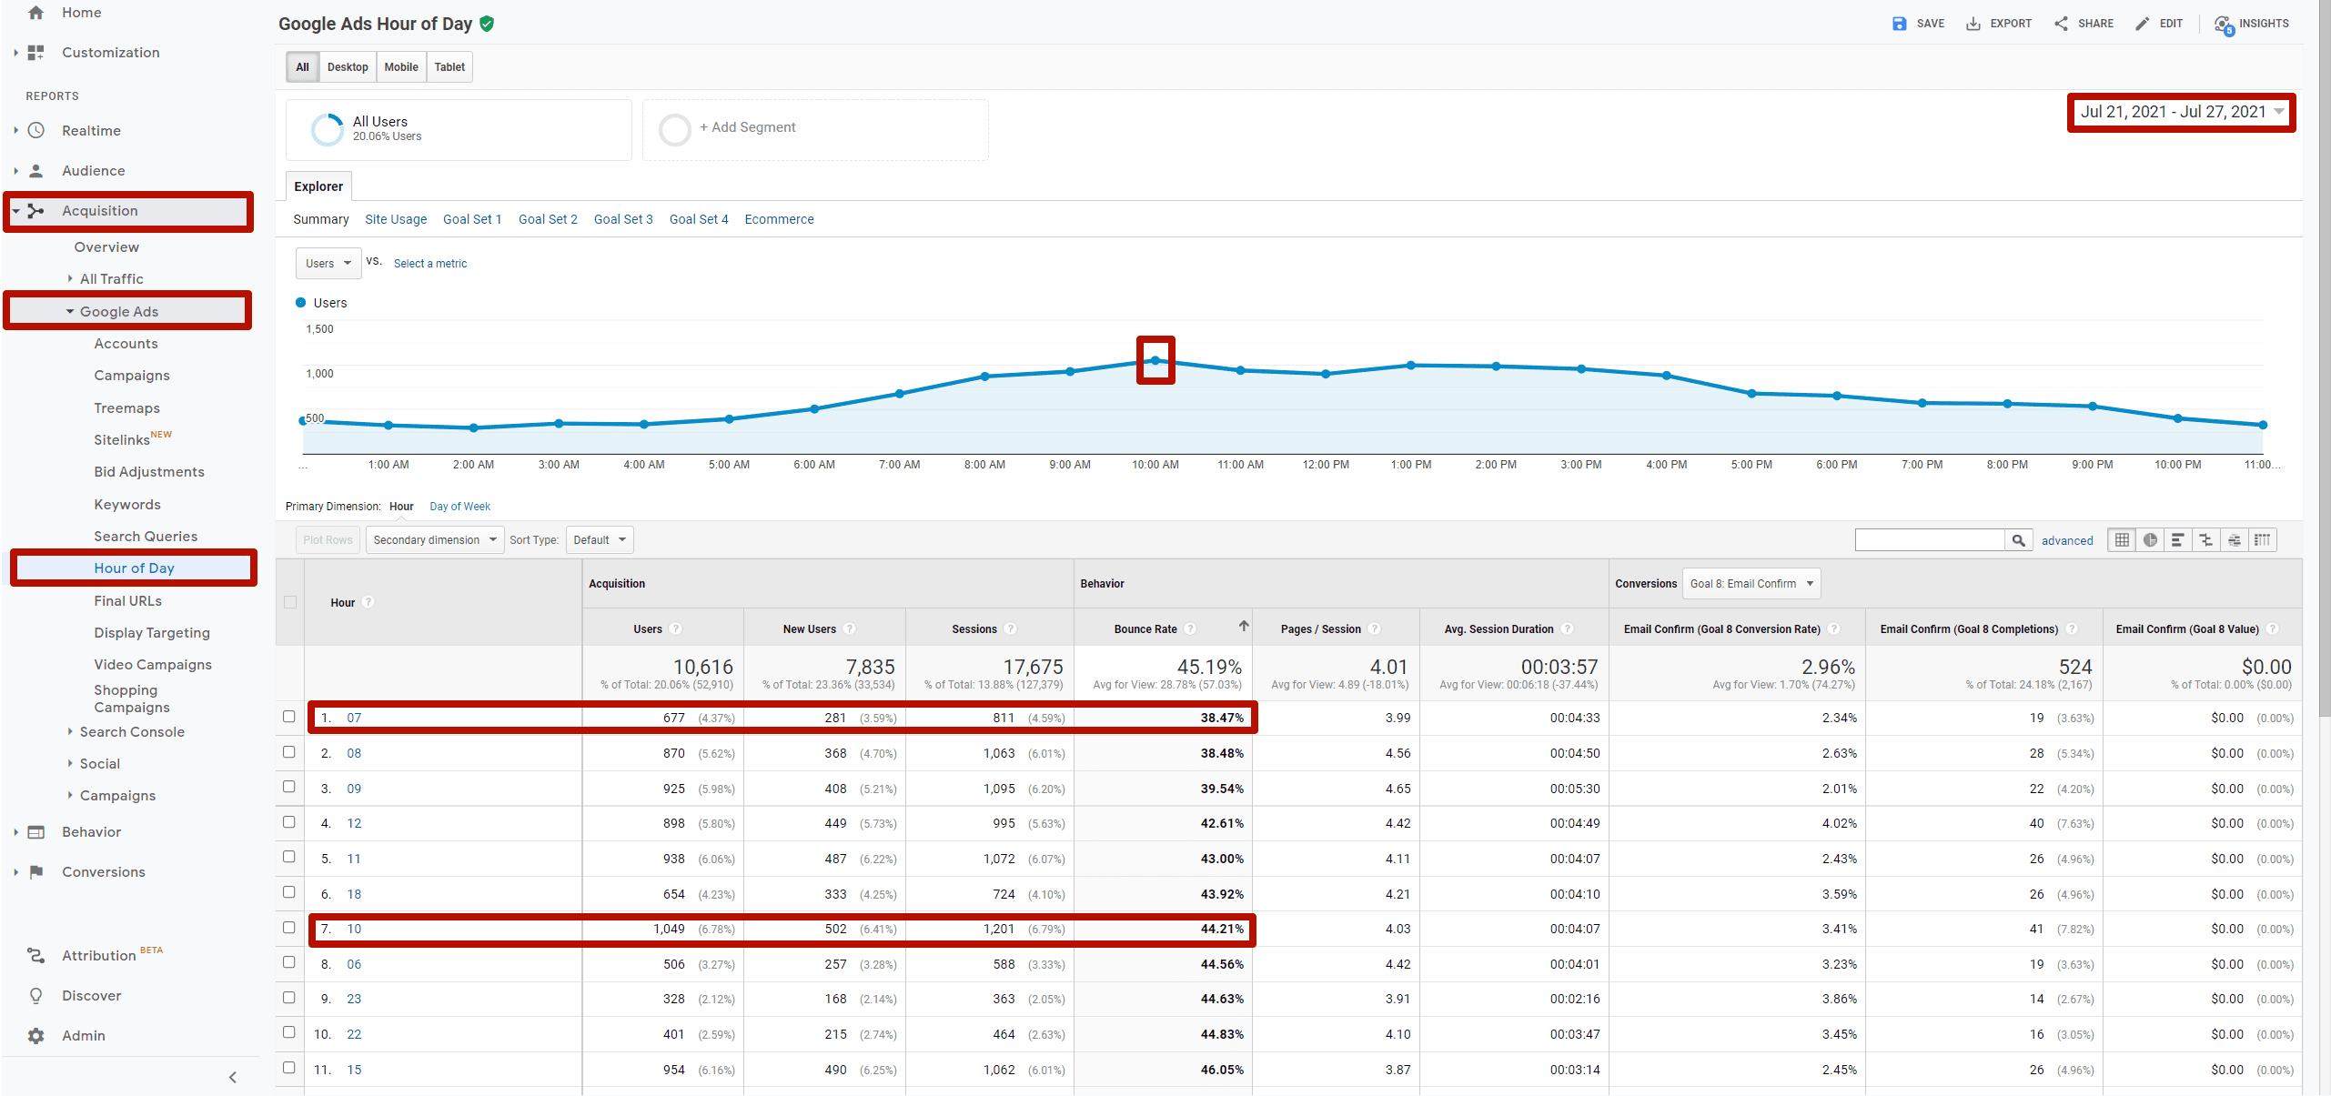2331x1096 pixels.
Task: Click the Select a metric link
Action: click(430, 264)
